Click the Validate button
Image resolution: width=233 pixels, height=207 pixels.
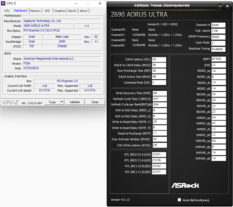pyautogui.click(x=75, y=102)
